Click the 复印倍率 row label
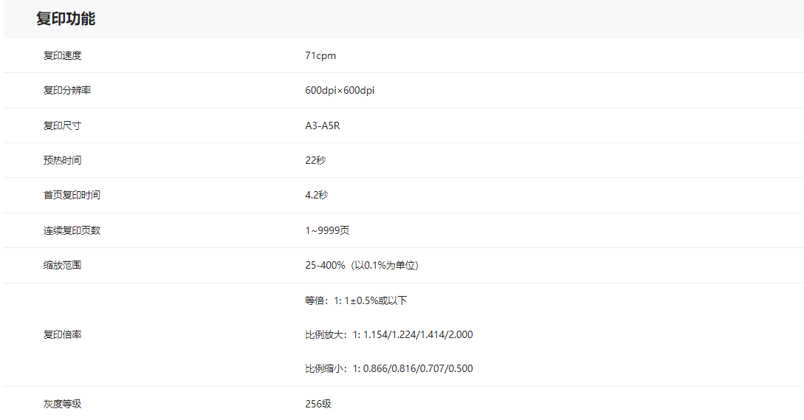 point(62,334)
